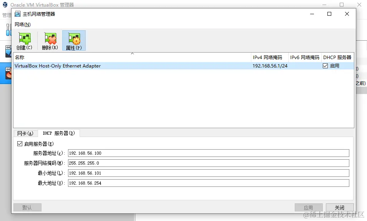Toggle the Properties (属性) toolbar icon
This screenshot has height=221, width=367.
tap(74, 41)
